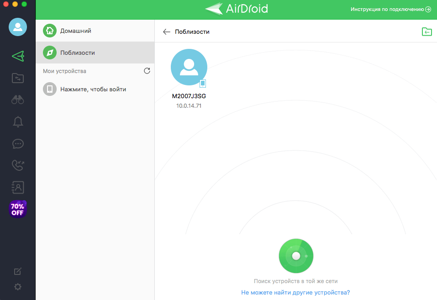Open Инструкция по подключению link
Screen dimensions: 437x300
click(x=390, y=9)
